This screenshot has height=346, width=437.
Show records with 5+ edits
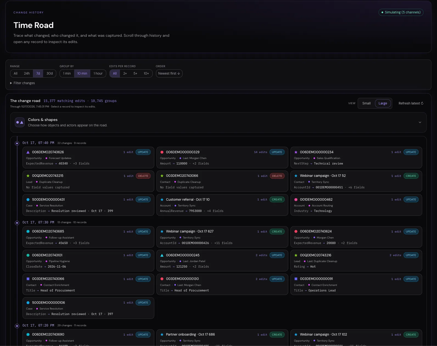135,73
